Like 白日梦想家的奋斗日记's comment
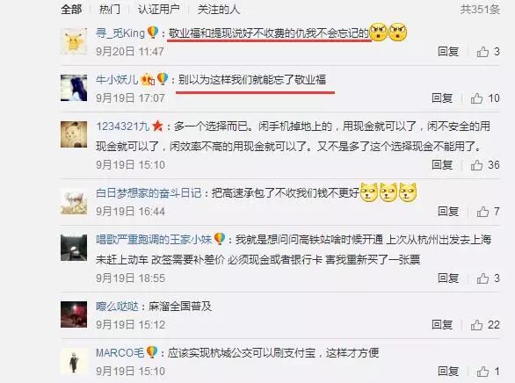Viewport: 515px width, 383px height. 482,212
